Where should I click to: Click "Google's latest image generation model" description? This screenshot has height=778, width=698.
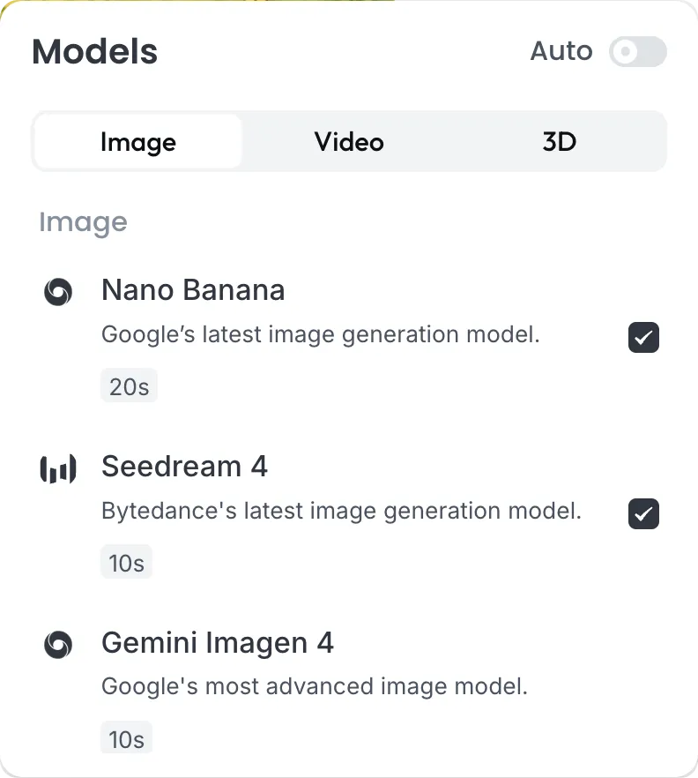320,335
